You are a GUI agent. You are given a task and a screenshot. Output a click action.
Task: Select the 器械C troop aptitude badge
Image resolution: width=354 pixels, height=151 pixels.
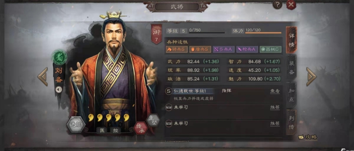click(271, 49)
